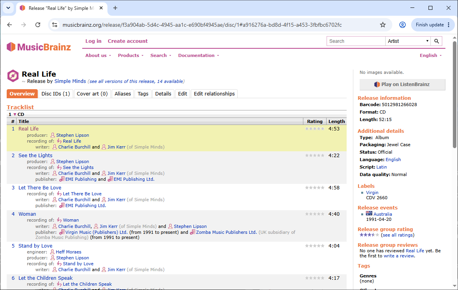Open Stephen Lipson writer link on Woman
The image size is (458, 290).
click(x=190, y=226)
